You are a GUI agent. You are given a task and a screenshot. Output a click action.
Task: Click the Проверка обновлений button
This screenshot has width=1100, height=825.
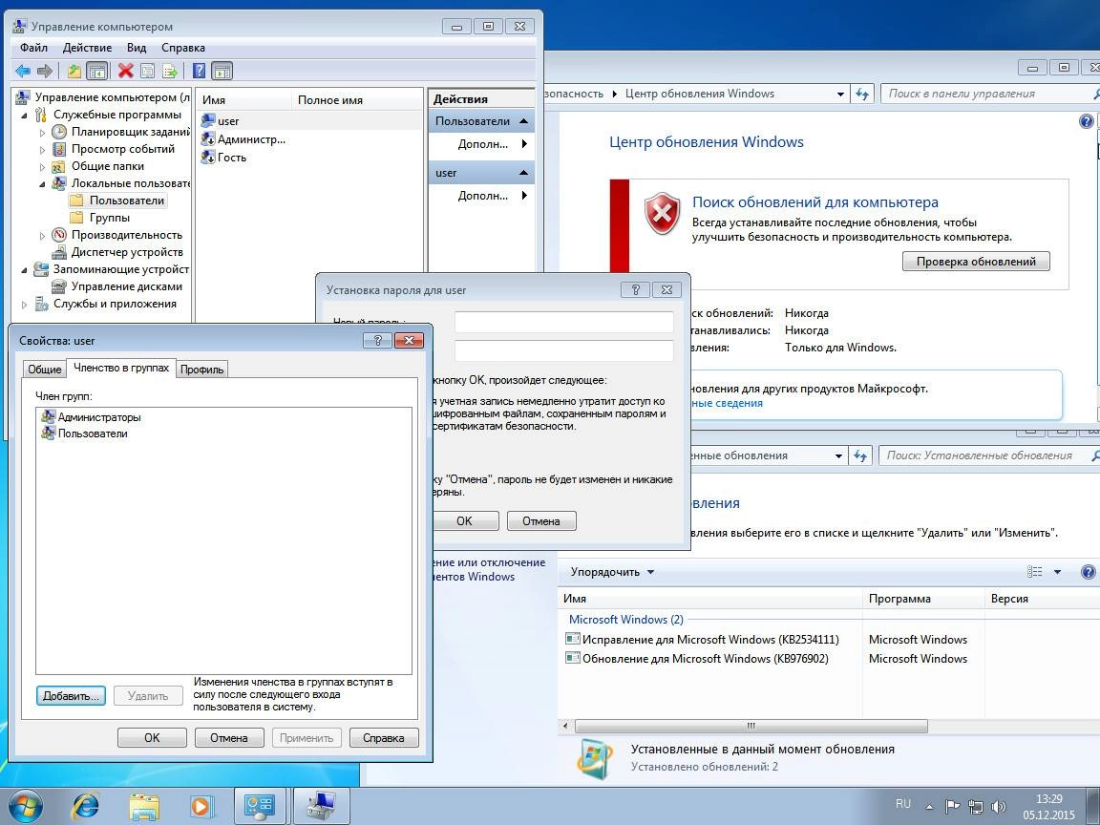coord(976,261)
